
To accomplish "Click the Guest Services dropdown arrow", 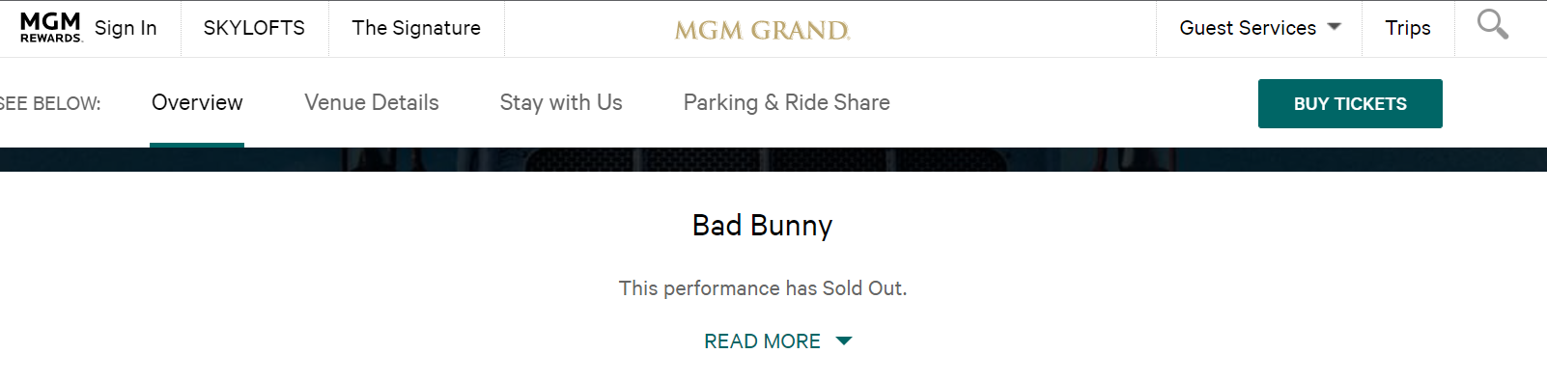I will [x=1335, y=27].
